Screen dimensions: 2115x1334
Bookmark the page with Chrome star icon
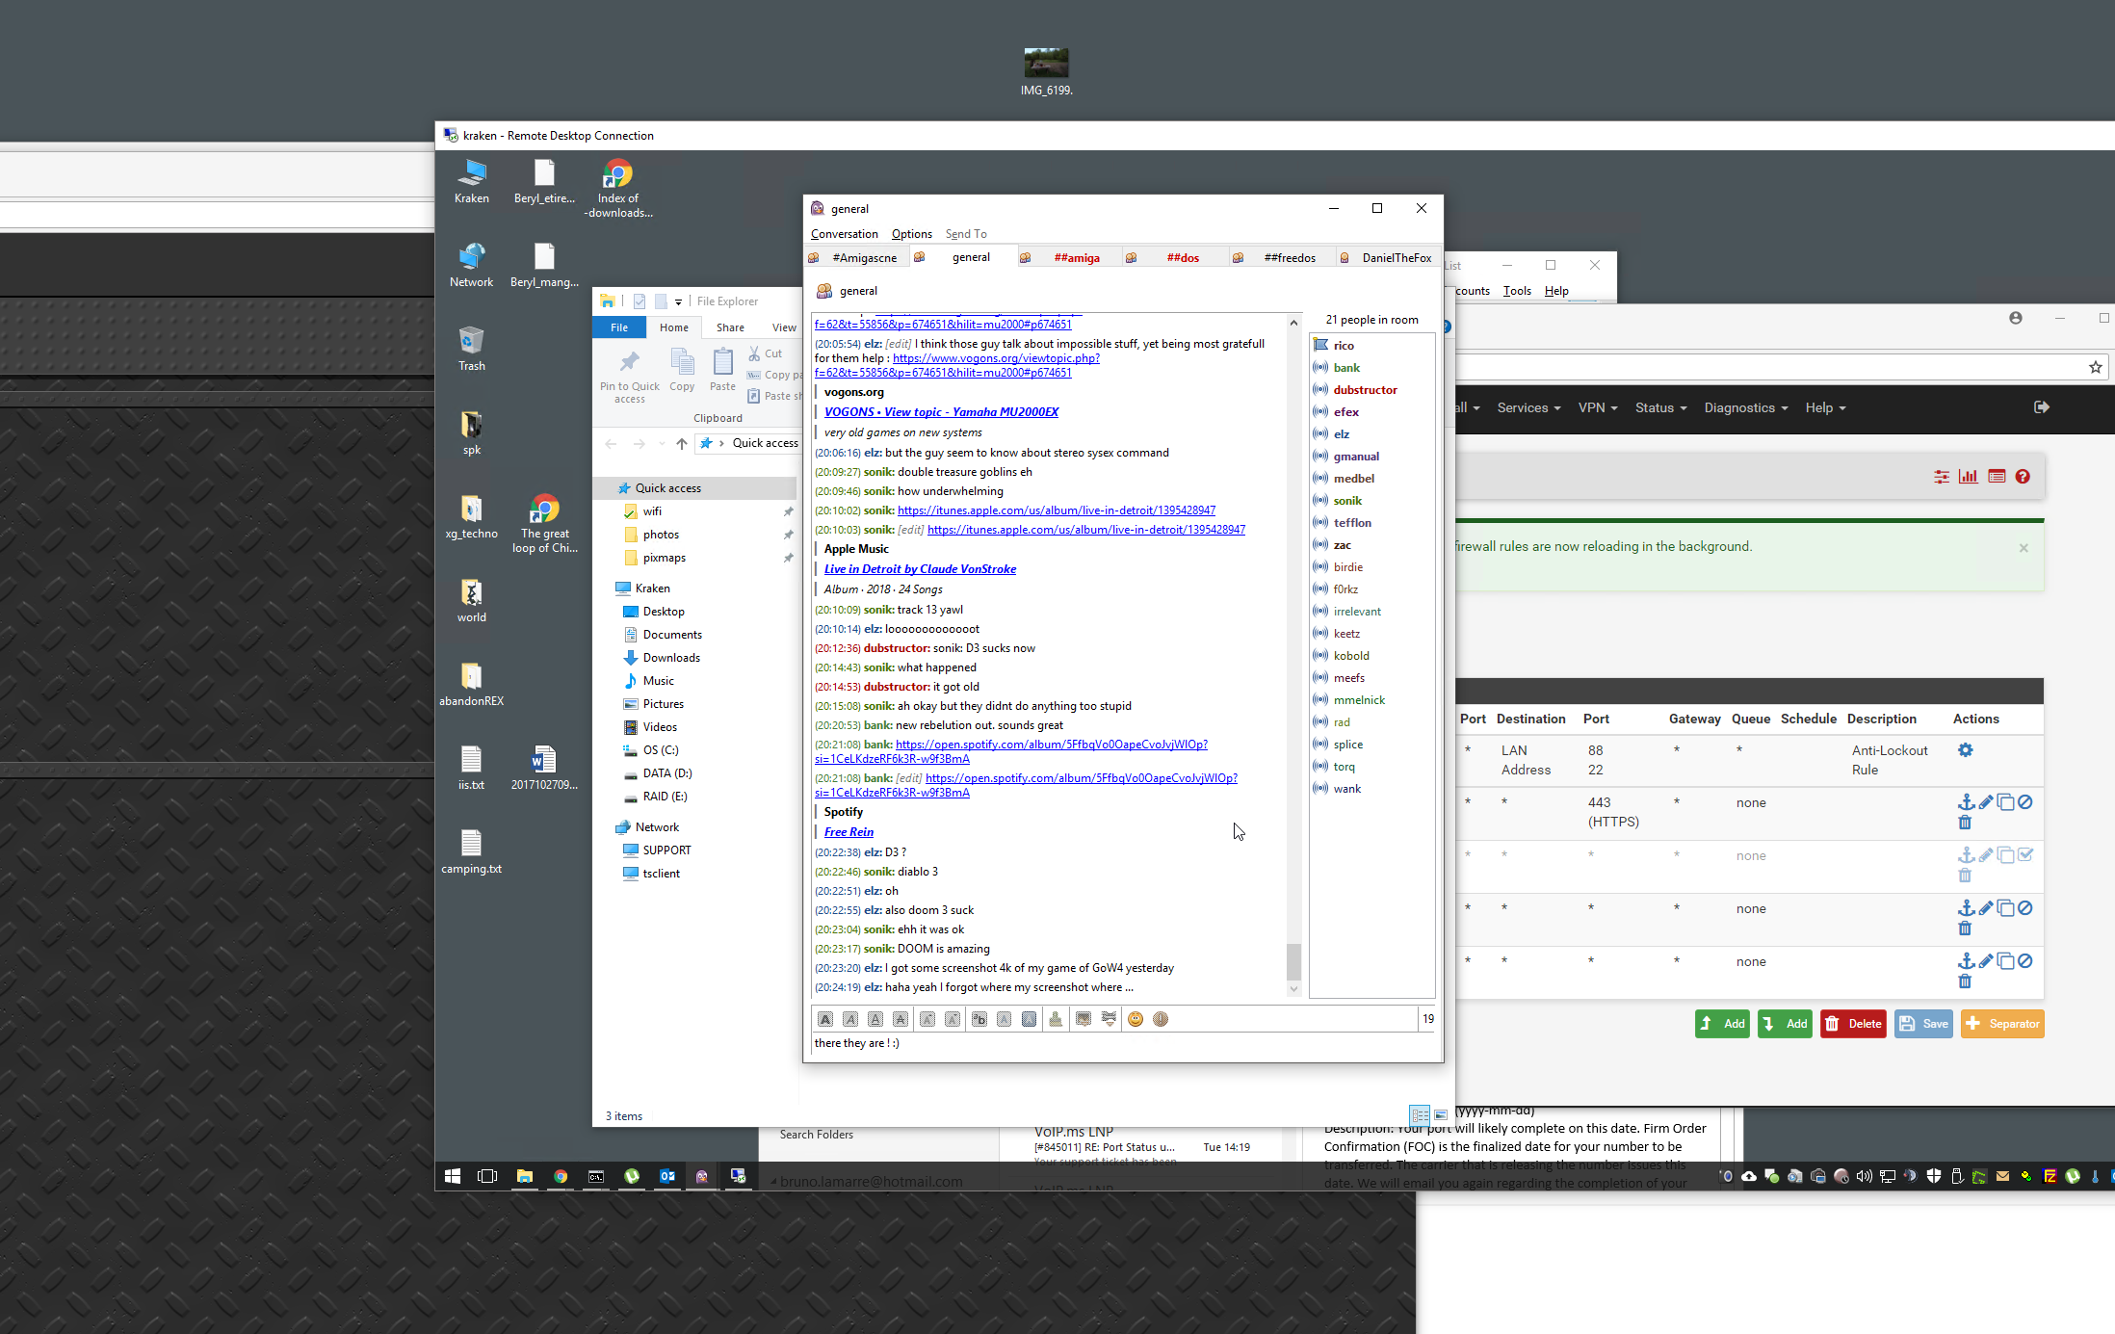tap(2095, 367)
